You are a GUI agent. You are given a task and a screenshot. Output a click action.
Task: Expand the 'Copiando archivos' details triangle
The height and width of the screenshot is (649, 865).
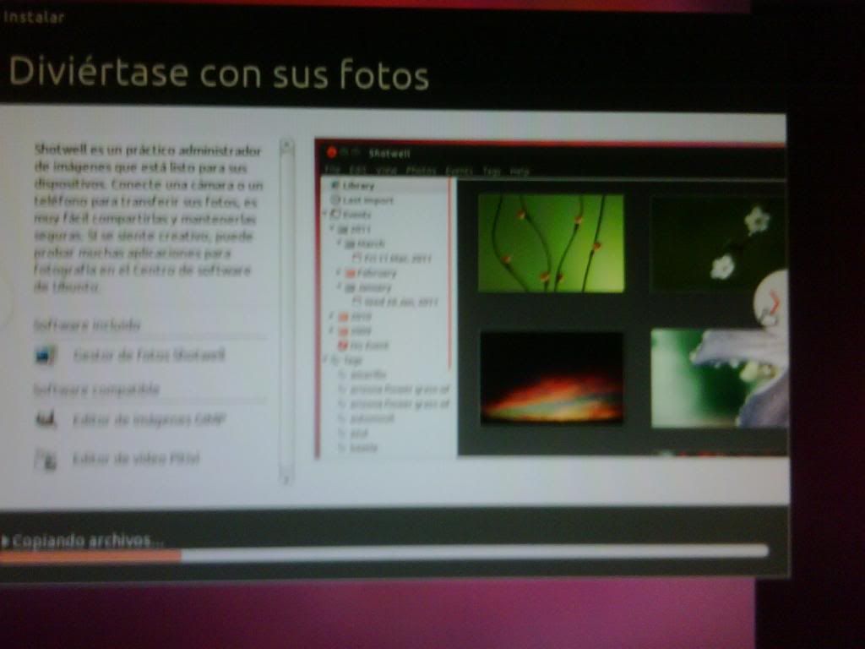pyautogui.click(x=5, y=542)
